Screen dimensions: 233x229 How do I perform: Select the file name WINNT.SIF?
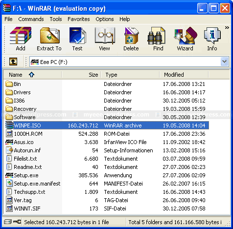point(27,208)
